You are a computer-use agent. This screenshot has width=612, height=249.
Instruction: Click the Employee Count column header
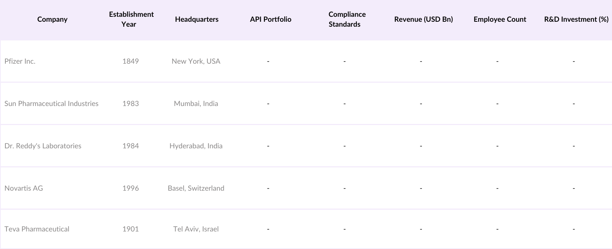click(x=500, y=19)
